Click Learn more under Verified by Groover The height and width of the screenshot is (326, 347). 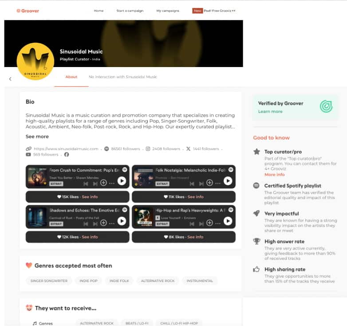[x=270, y=111]
